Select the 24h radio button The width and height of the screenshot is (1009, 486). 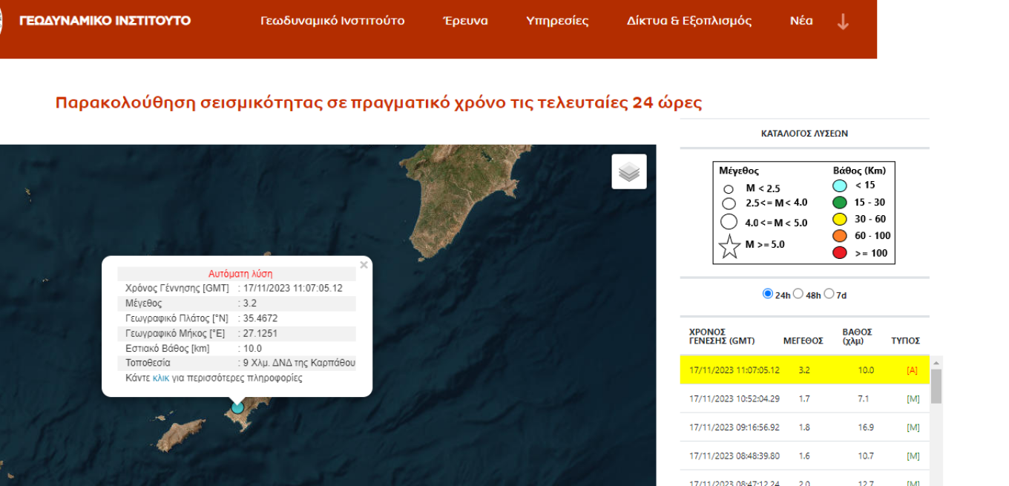pyautogui.click(x=768, y=294)
